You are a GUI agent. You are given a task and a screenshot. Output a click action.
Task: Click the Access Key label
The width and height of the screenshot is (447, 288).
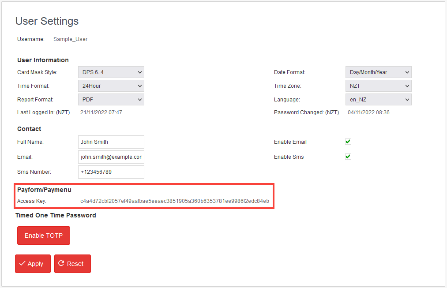(x=32, y=201)
